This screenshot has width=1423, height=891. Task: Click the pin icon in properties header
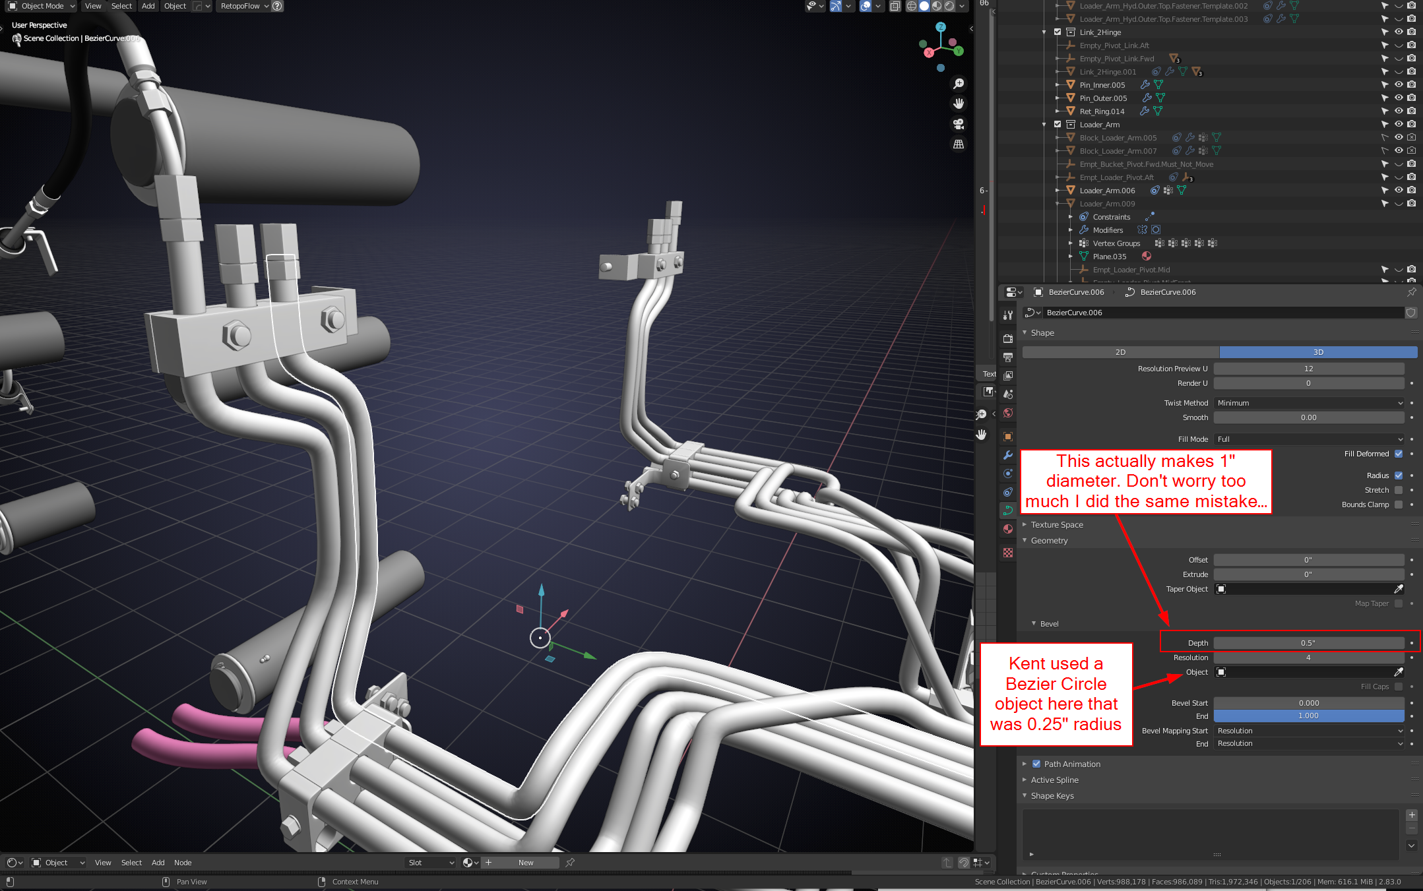tap(1411, 292)
